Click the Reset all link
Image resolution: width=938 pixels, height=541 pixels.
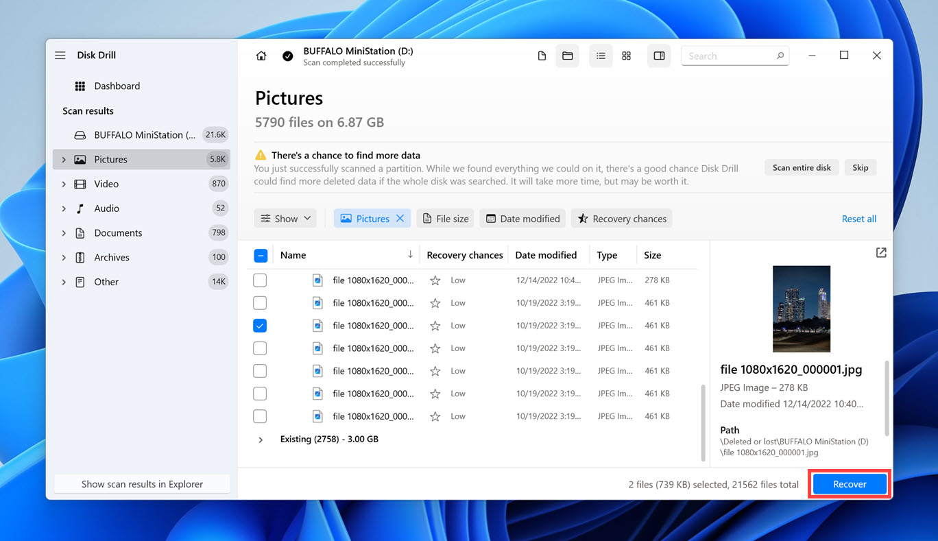(859, 219)
